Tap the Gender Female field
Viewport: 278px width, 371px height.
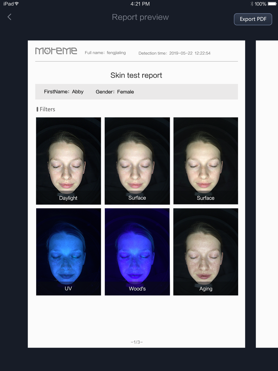(x=115, y=92)
